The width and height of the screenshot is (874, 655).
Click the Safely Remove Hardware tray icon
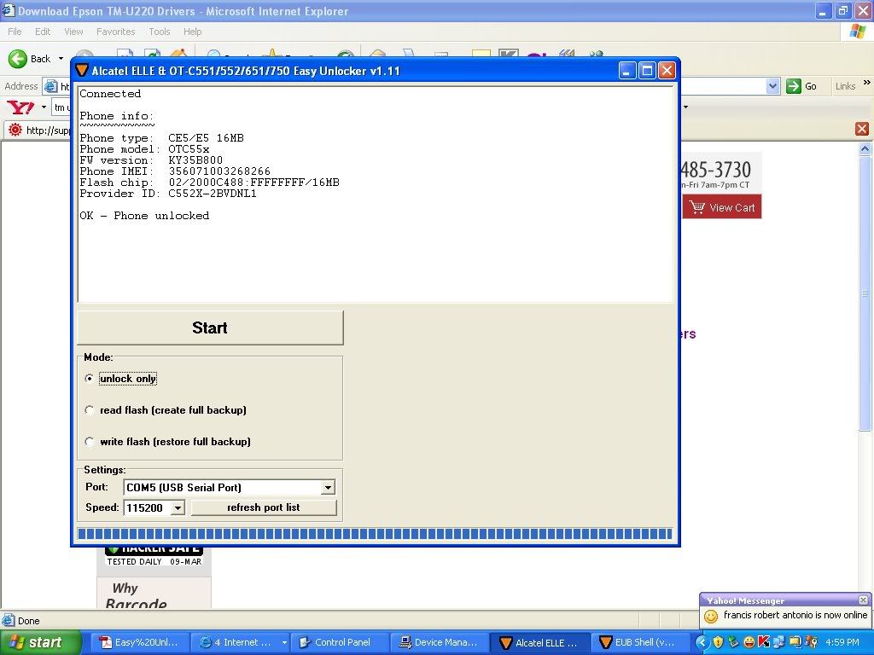[733, 643]
